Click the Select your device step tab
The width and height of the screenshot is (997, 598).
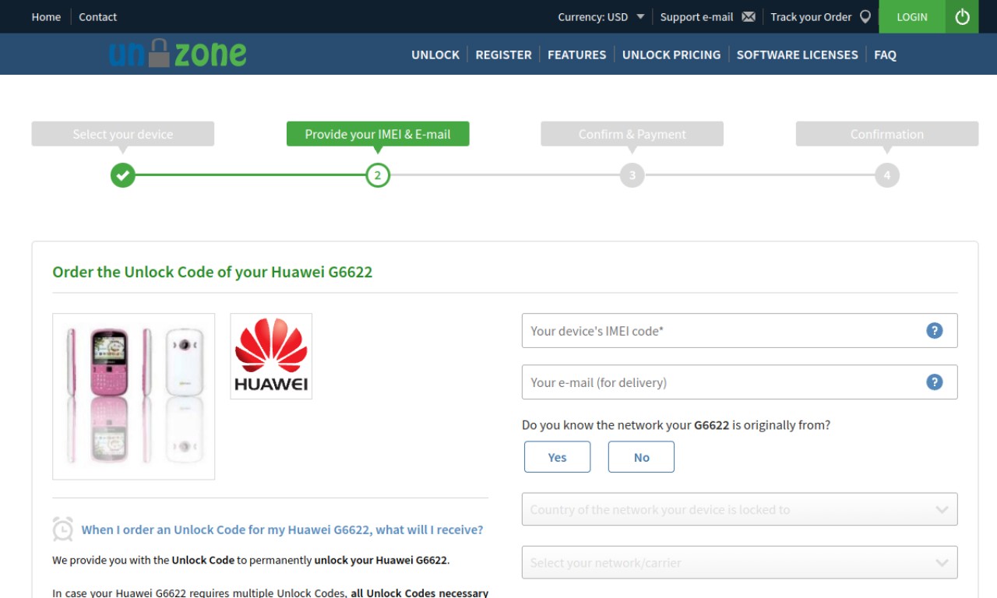(x=123, y=134)
